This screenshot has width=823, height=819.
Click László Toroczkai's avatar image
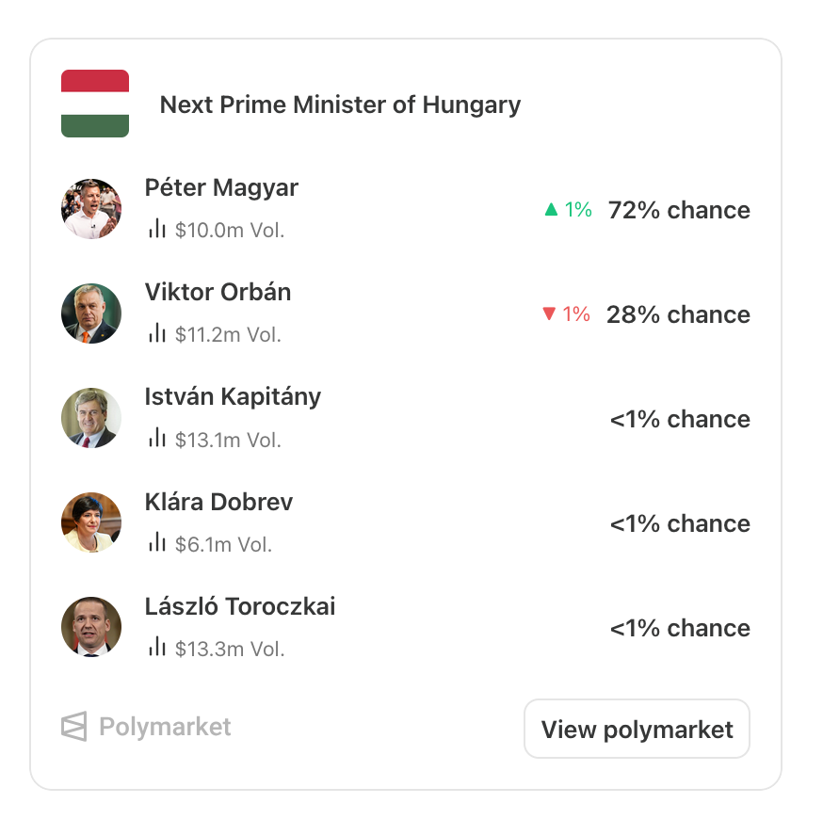point(91,627)
